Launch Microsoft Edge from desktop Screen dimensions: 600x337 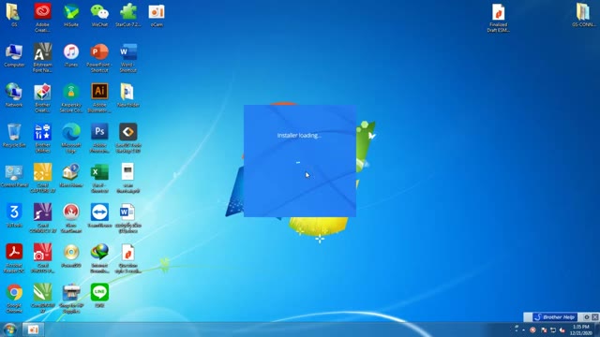pyautogui.click(x=71, y=138)
